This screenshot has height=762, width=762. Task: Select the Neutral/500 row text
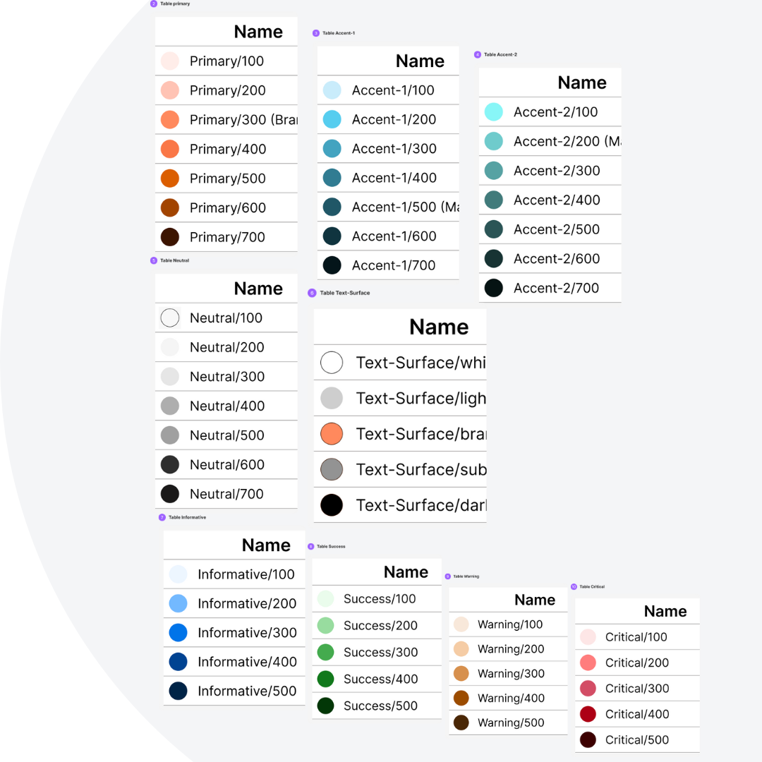(x=227, y=435)
